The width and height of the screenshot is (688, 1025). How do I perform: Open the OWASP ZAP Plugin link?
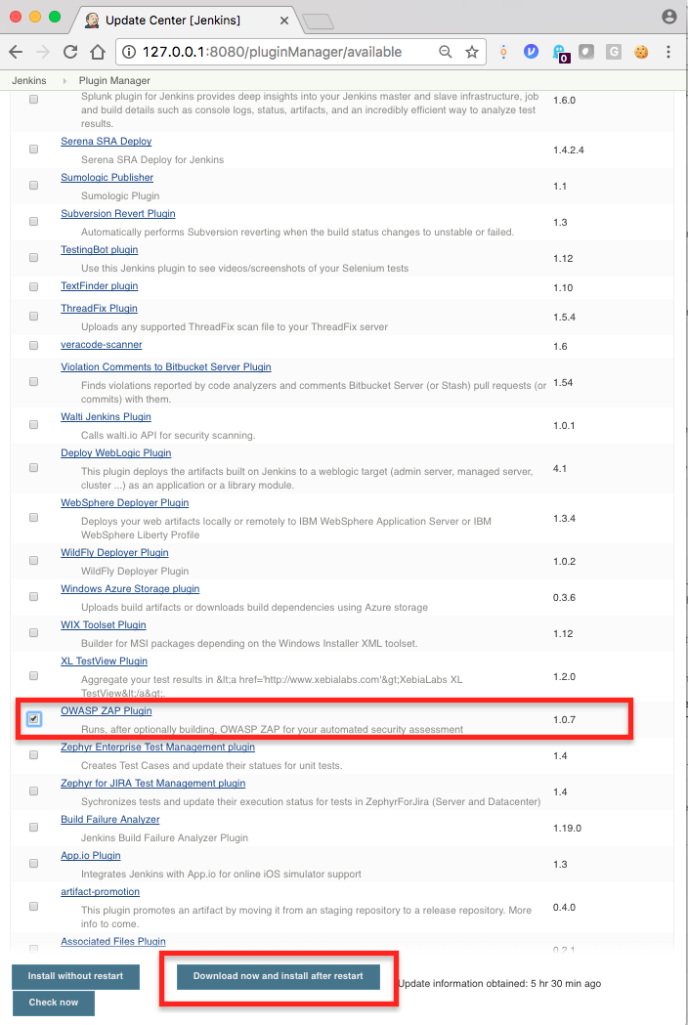click(106, 710)
